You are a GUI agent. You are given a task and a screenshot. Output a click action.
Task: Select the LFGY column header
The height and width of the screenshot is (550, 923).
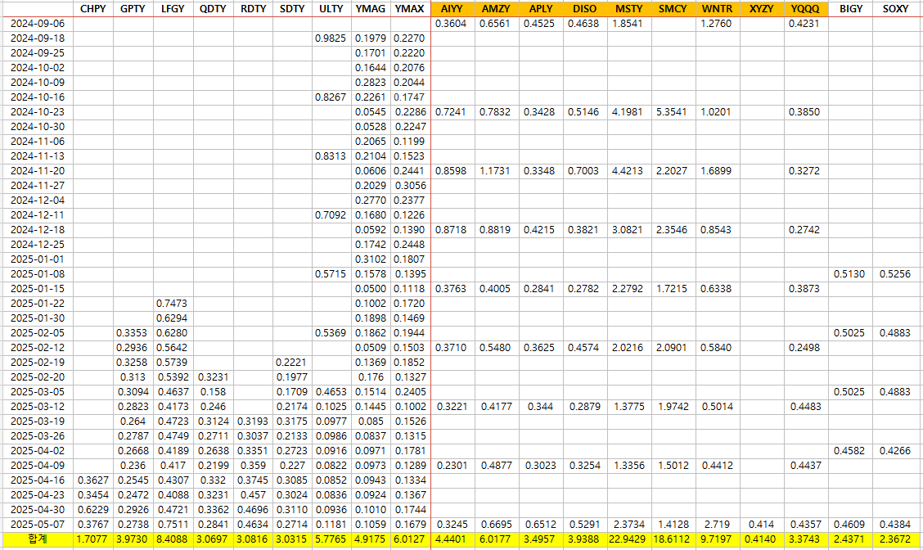click(173, 9)
